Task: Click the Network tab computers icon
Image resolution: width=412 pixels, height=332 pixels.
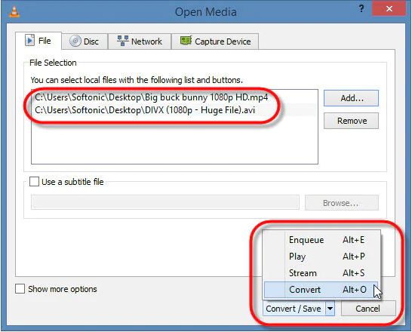Action: (122, 41)
